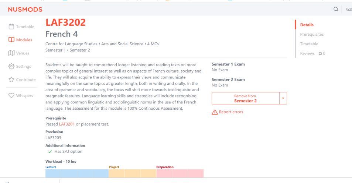This screenshot has width=352, height=183.
Task: Click the Report errors warning icon
Action: tap(215, 112)
